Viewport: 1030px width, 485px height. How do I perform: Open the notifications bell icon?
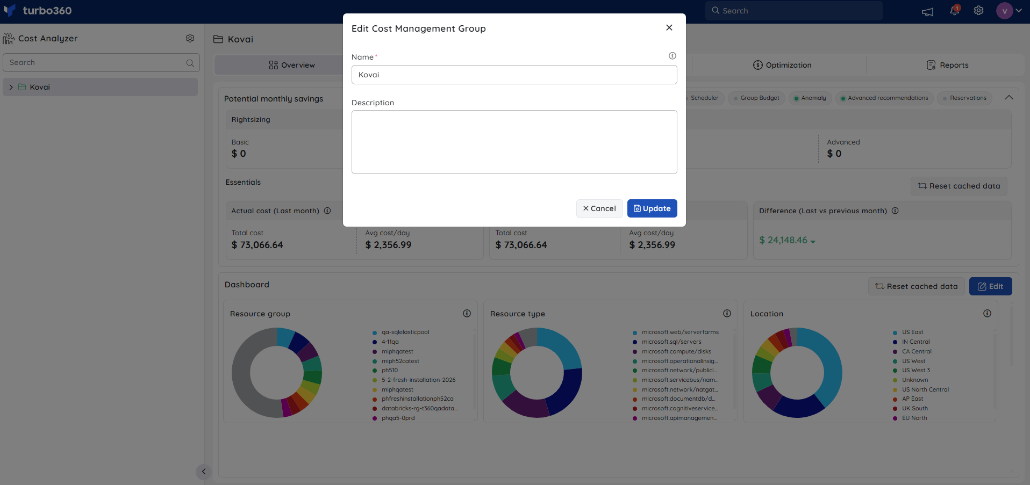pos(955,11)
